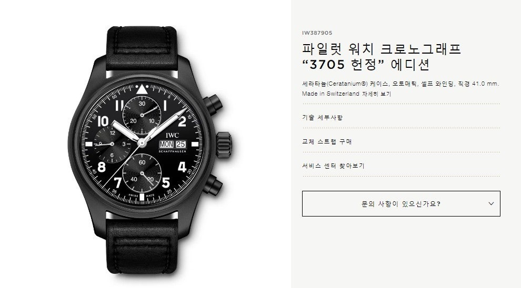Open the 문의 사항이 있으신가요? dropdown box

(401, 204)
